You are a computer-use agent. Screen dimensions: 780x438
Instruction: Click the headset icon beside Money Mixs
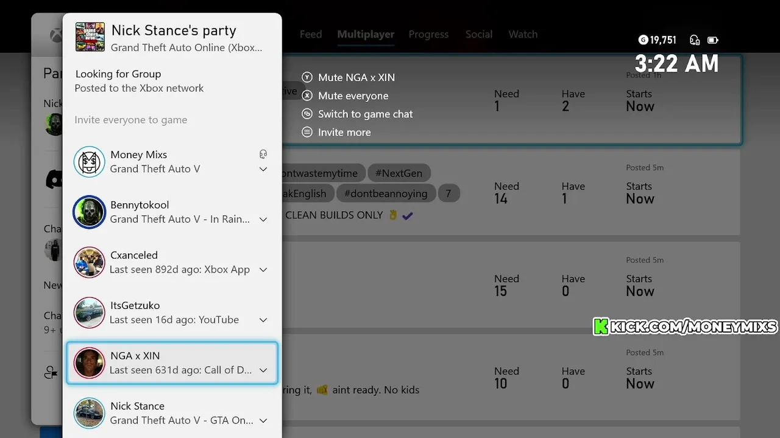[263, 155]
